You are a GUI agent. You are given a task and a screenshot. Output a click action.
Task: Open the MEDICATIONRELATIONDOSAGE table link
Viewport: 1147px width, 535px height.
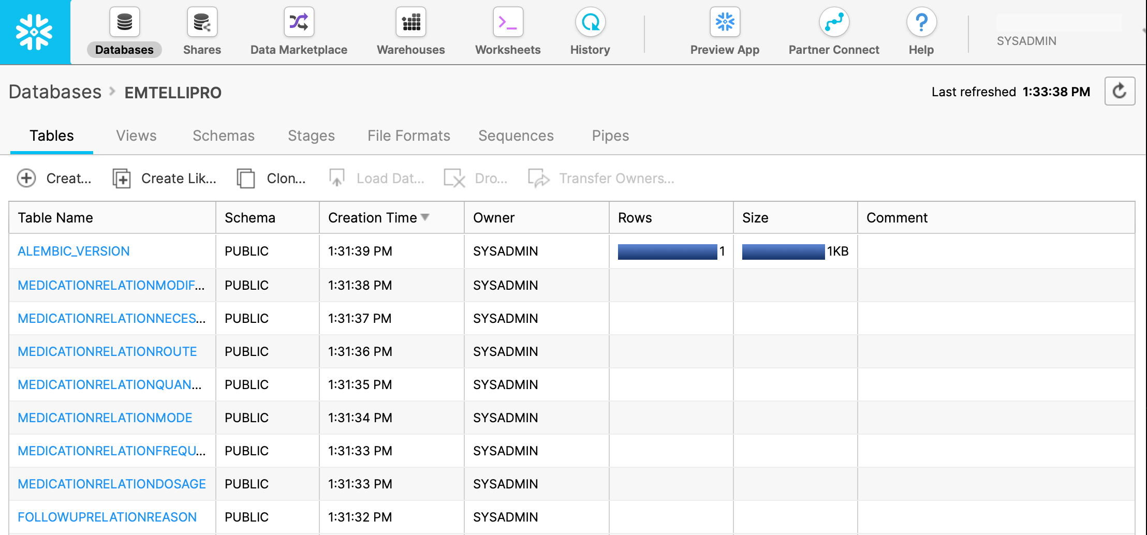(x=112, y=484)
